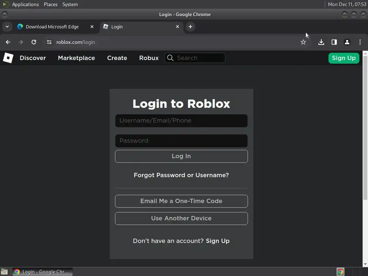Open Robux in Roblox navigation
This screenshot has height=276, width=368.
pos(149,58)
